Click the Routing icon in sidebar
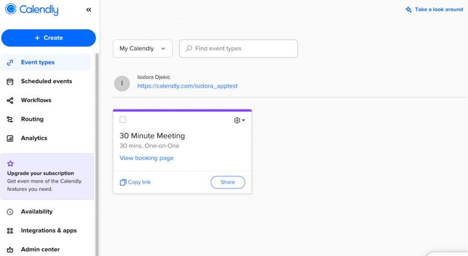 tap(10, 119)
